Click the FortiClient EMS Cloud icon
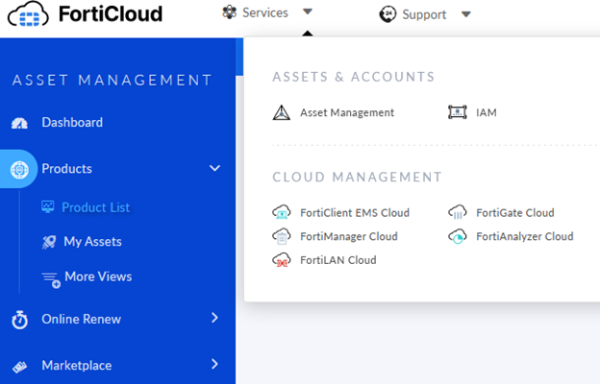 coord(281,212)
